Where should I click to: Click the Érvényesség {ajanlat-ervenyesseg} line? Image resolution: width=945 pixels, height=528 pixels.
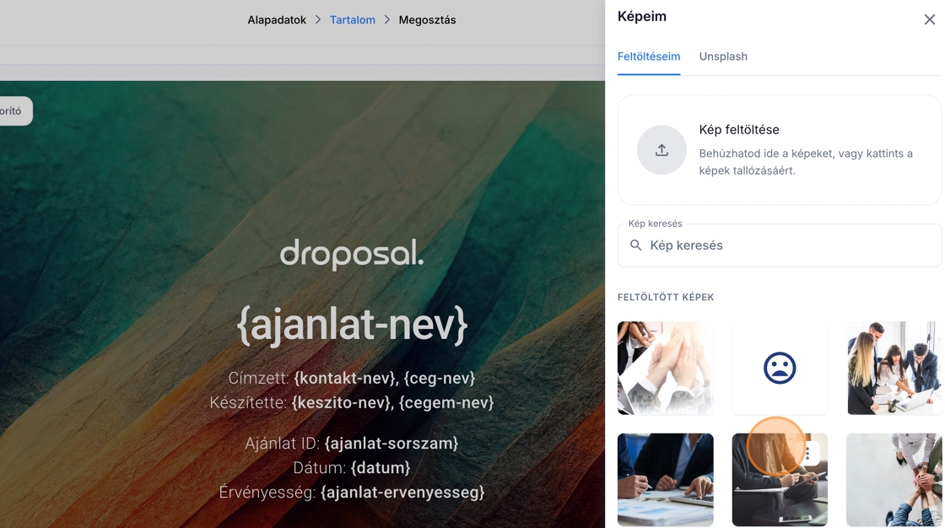point(352,493)
